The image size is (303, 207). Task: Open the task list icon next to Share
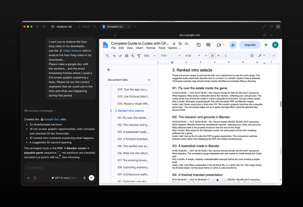pos(95,27)
